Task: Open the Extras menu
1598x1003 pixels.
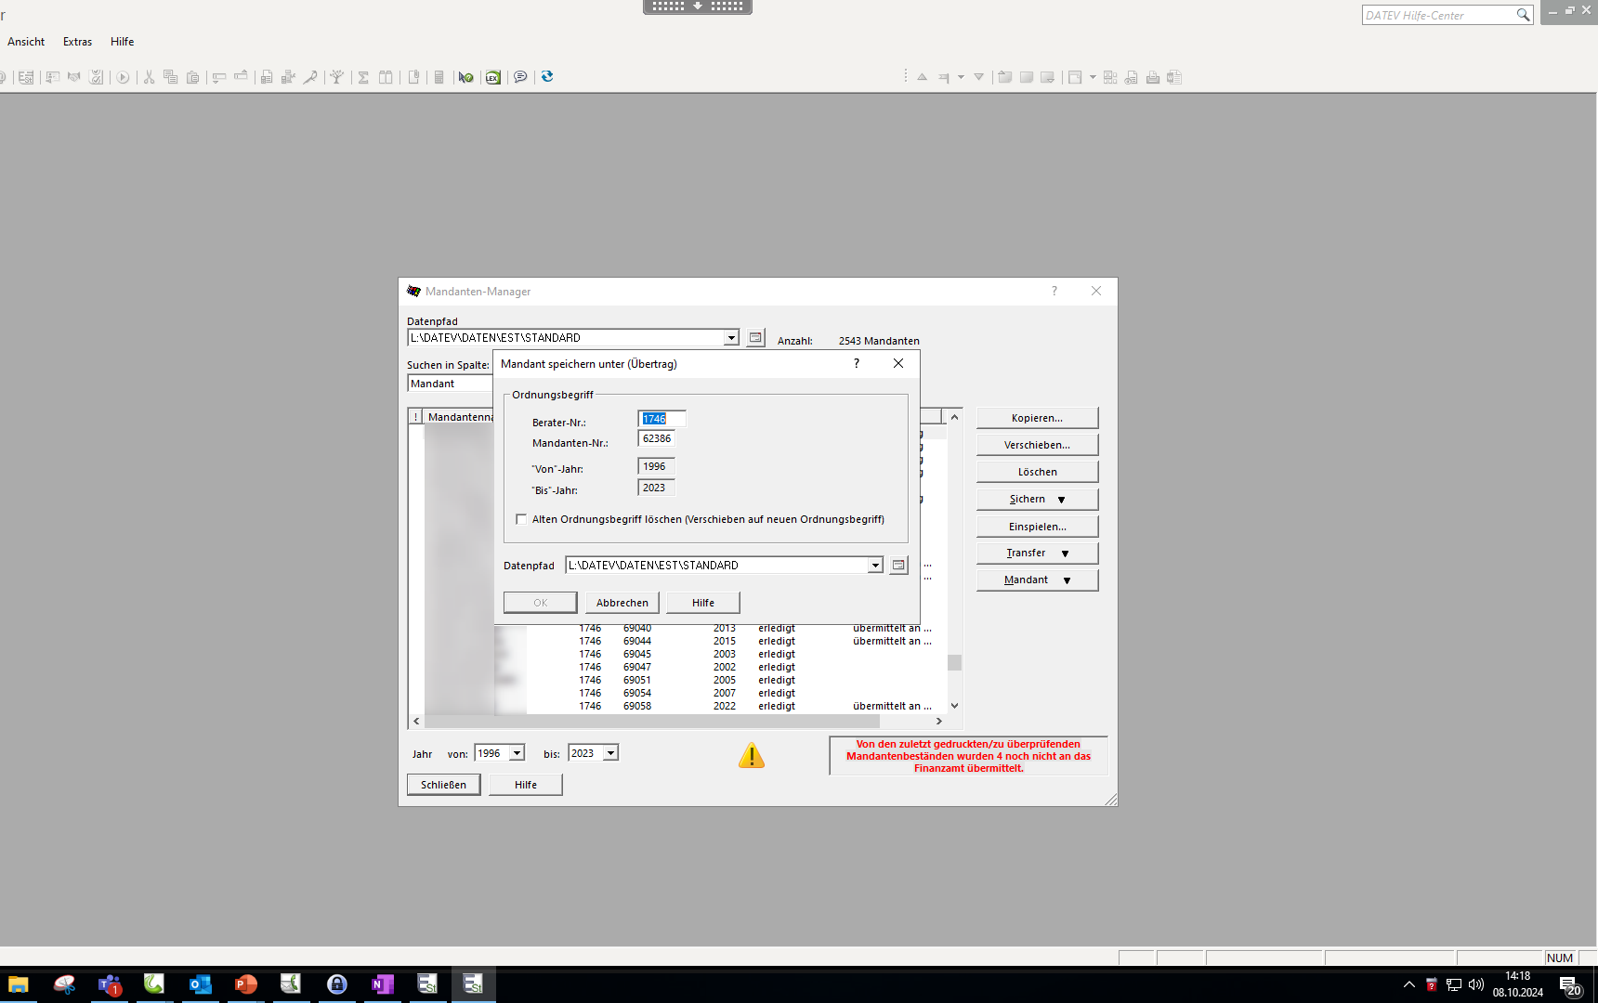Action: (77, 42)
